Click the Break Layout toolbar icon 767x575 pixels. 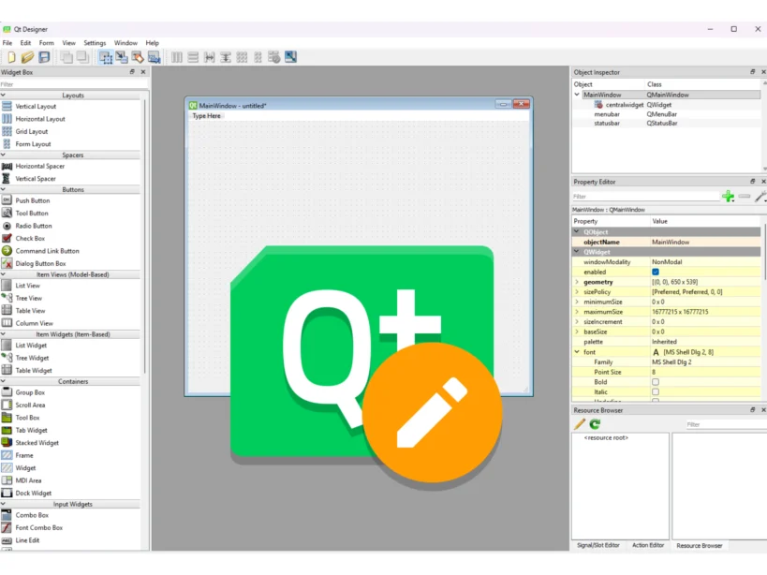(x=273, y=57)
